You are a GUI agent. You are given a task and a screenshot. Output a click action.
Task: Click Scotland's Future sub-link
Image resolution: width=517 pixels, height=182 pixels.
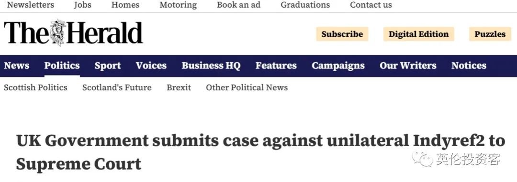click(117, 87)
